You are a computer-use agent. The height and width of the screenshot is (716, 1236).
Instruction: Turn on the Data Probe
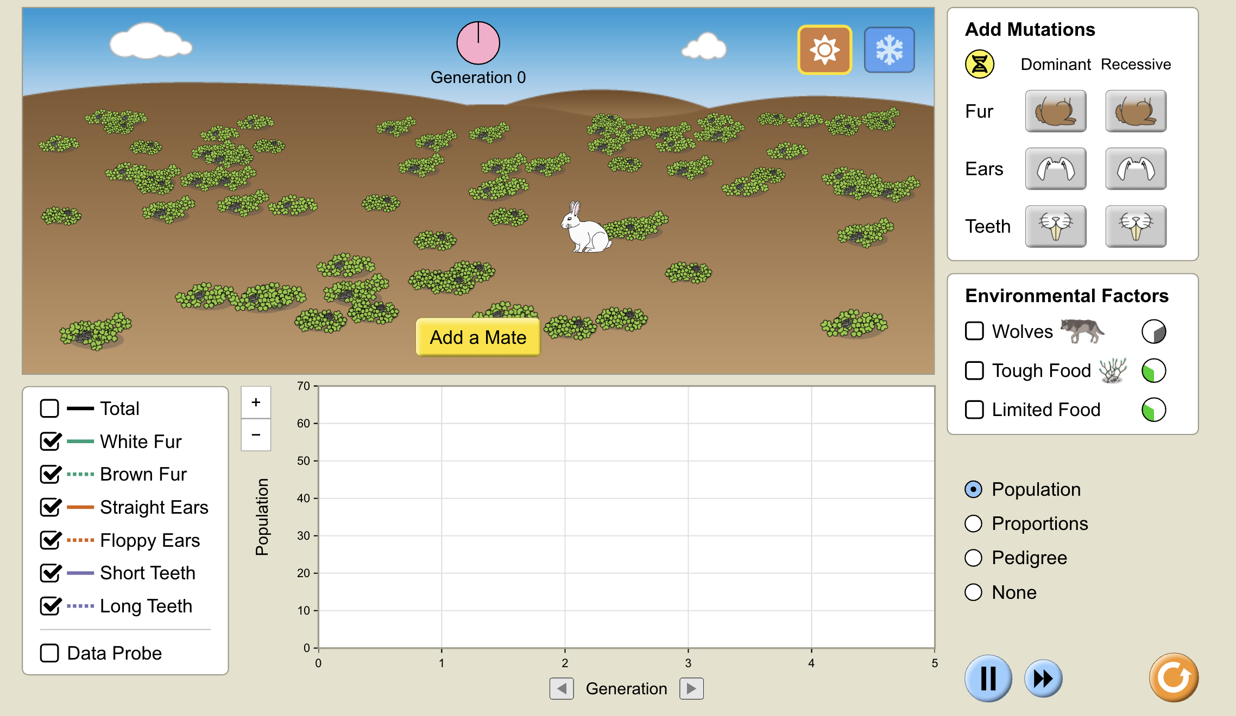(49, 653)
